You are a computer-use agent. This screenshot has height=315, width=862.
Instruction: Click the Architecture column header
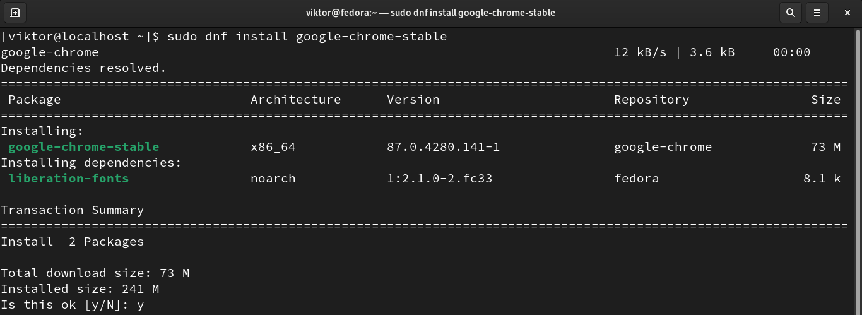pos(295,100)
